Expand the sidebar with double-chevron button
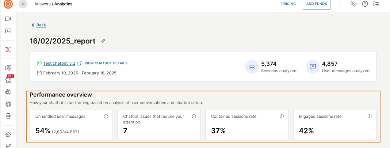390x148 pixels. point(23,4)
